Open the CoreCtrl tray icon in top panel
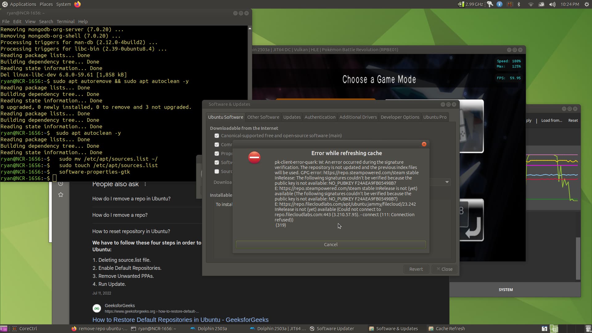 tap(510, 4)
